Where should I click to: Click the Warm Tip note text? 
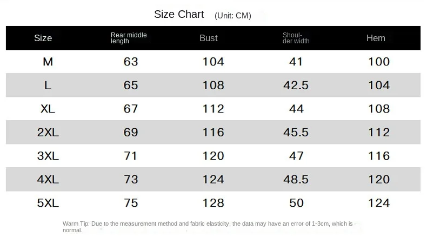coord(208,226)
